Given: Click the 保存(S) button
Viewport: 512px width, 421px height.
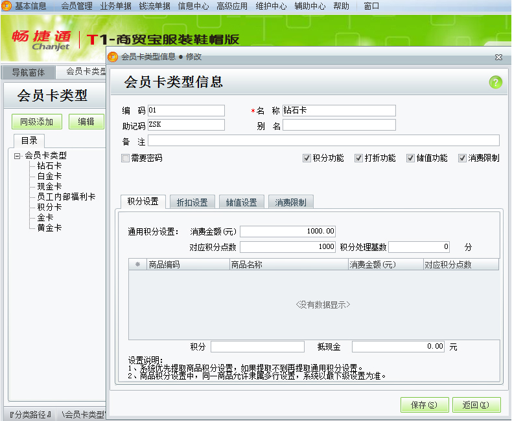Looking at the screenshot, I should coord(424,405).
